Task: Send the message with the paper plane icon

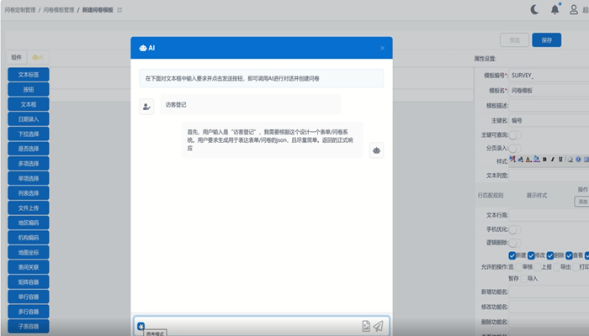Action: pyautogui.click(x=379, y=326)
